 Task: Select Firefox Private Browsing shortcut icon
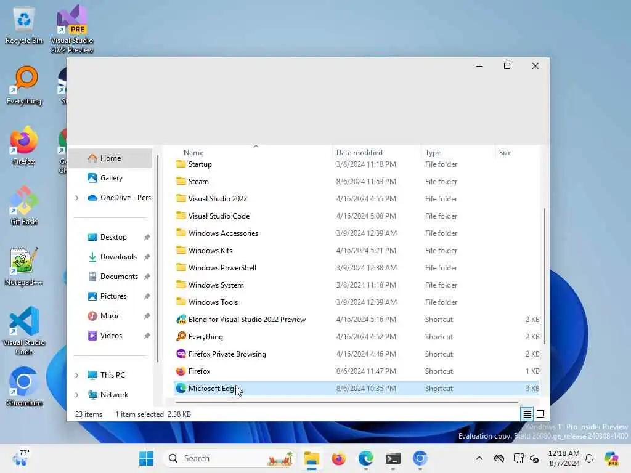click(x=181, y=354)
